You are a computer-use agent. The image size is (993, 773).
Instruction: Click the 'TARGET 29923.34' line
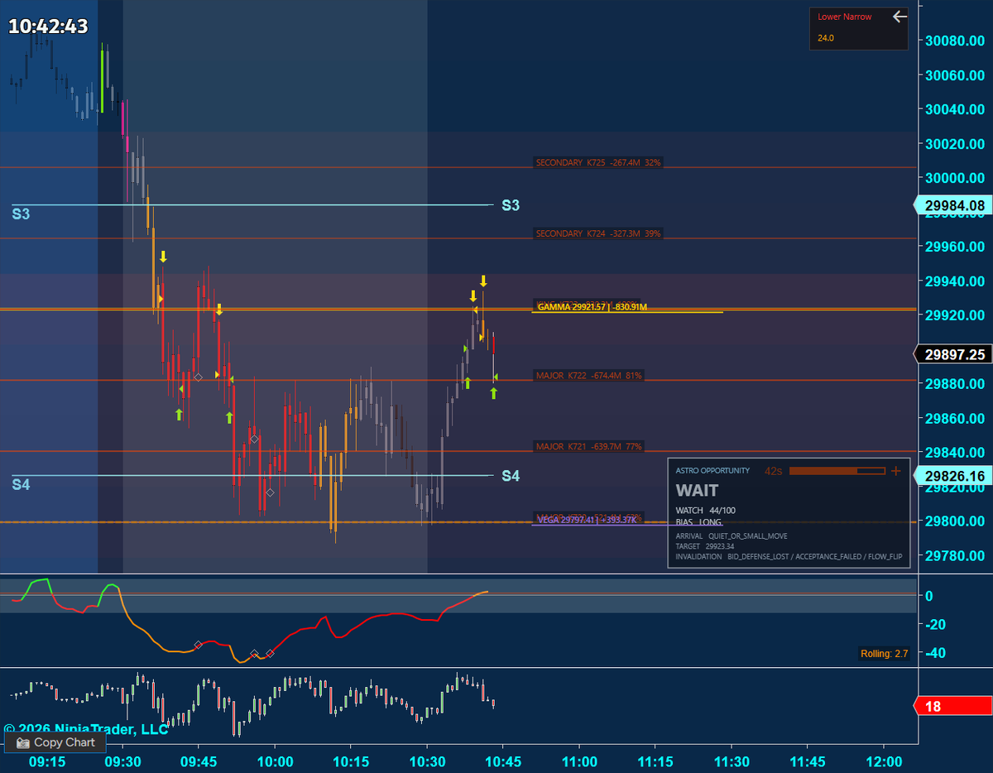[x=705, y=546]
